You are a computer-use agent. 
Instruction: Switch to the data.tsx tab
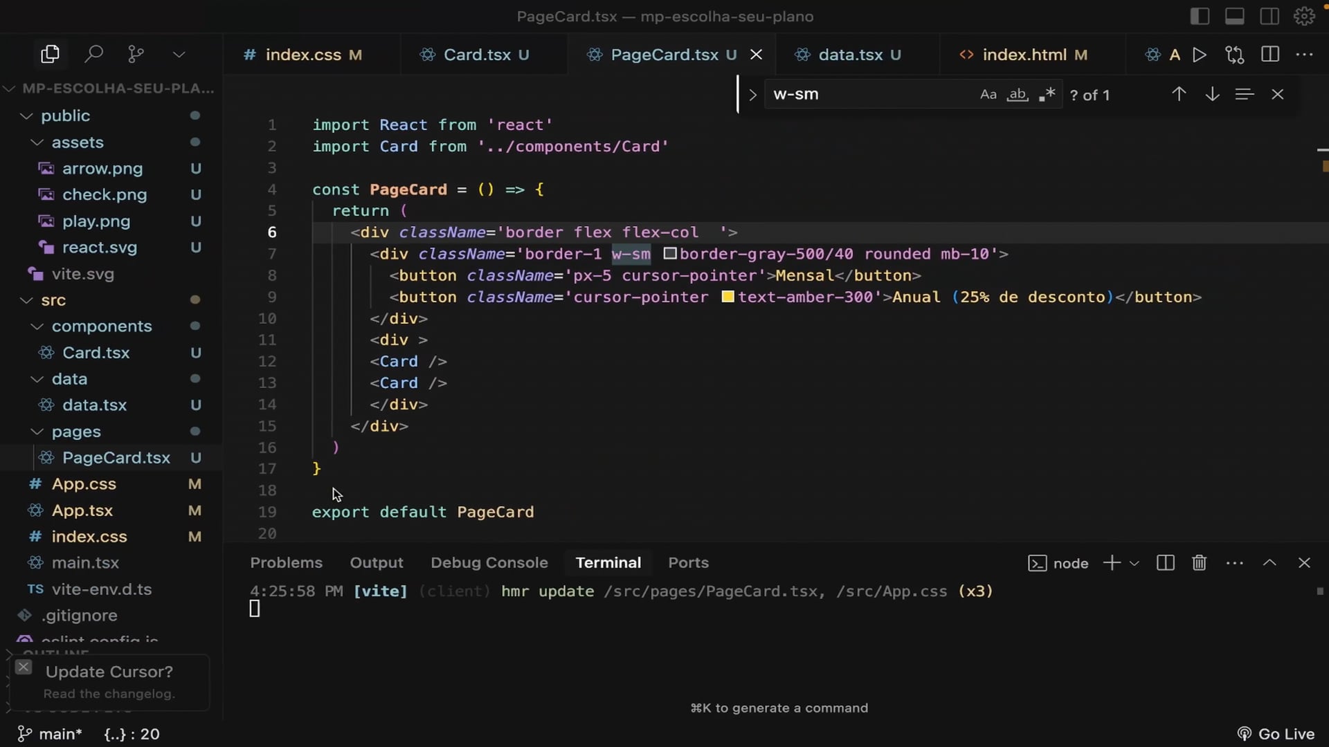(x=850, y=55)
